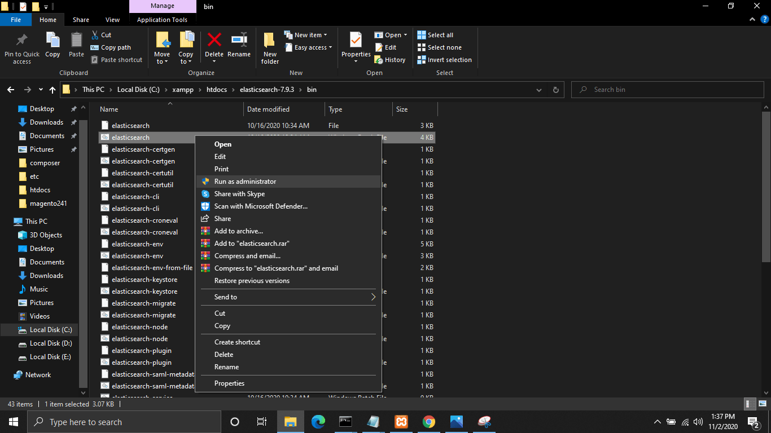Image resolution: width=771 pixels, height=433 pixels.
Task: Launch Google Chrome from taskbar
Action: pyautogui.click(x=429, y=422)
